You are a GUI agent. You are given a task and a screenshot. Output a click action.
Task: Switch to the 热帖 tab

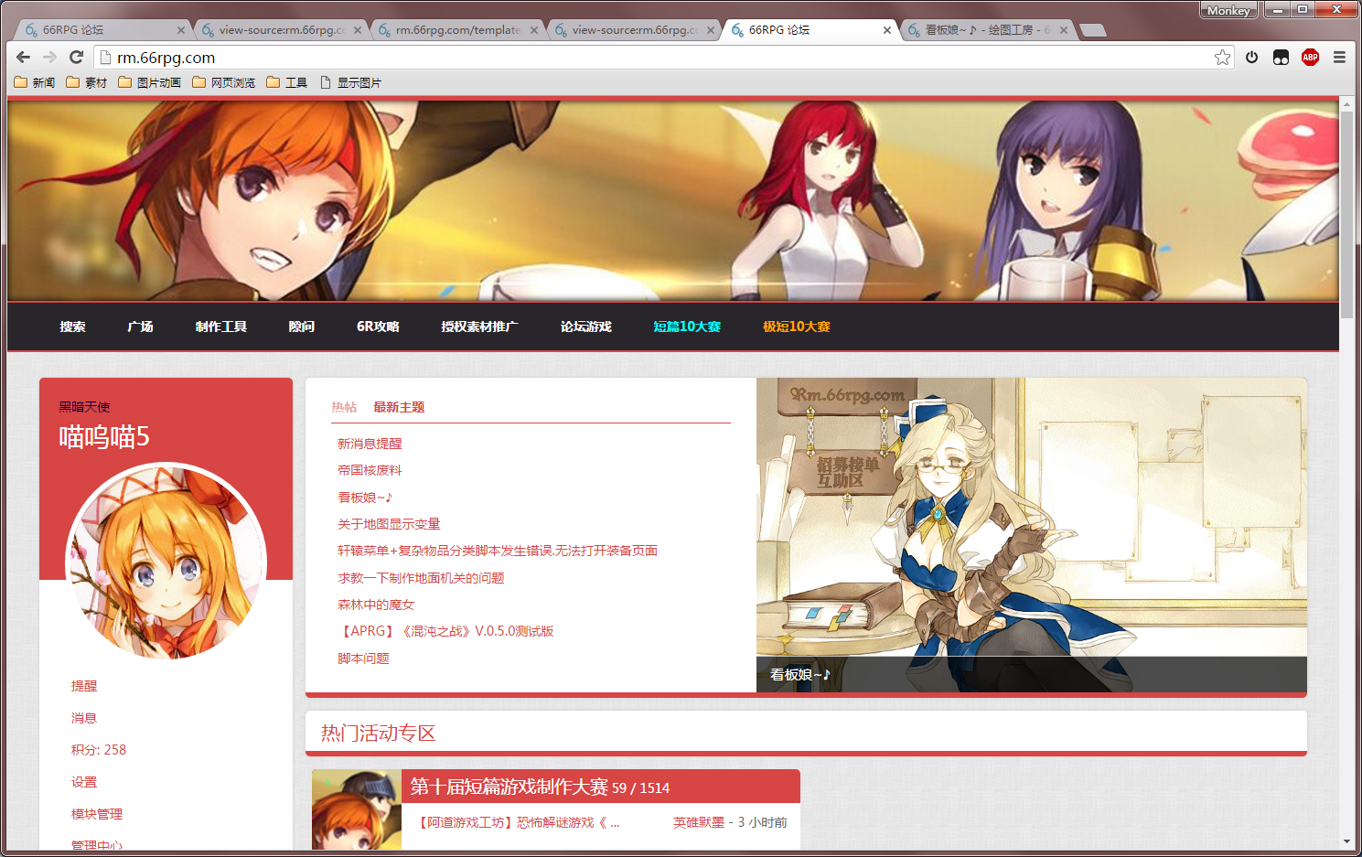pos(344,407)
